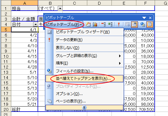Choose オプション(O)... menu entry
Image resolution: width=168 pixels, height=116 pixels.
tap(84, 94)
